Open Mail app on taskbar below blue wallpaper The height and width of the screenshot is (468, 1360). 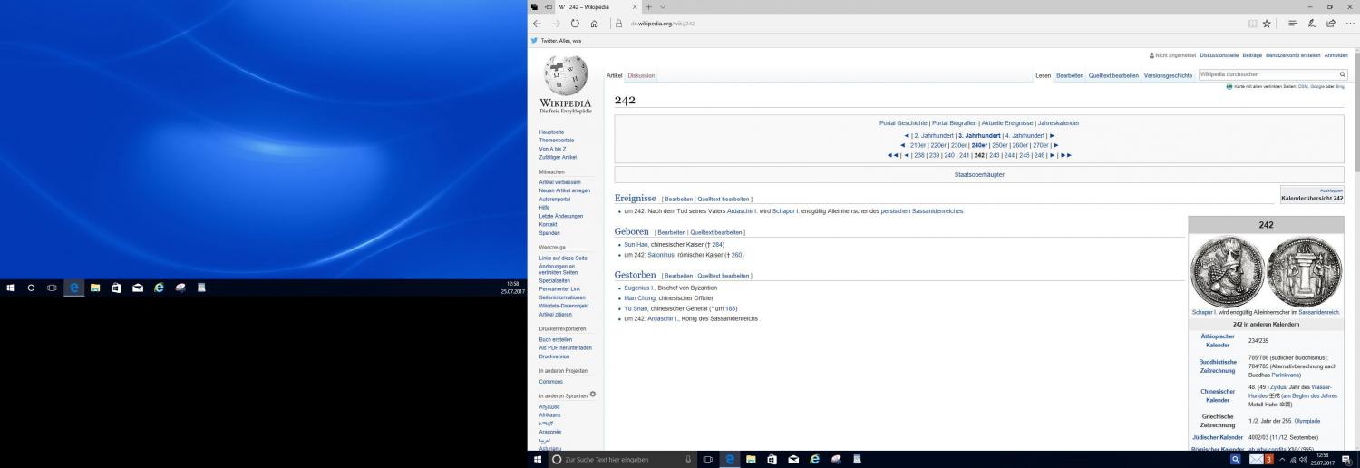pos(137,288)
